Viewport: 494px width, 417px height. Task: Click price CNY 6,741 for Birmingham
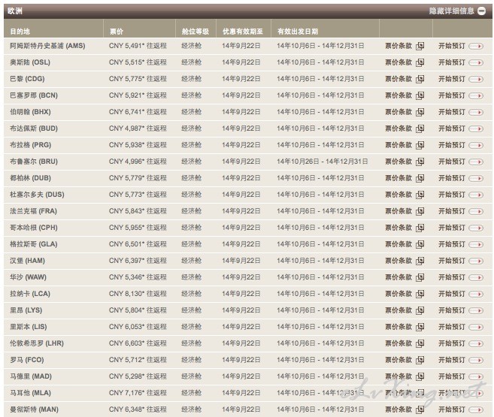click(x=126, y=112)
